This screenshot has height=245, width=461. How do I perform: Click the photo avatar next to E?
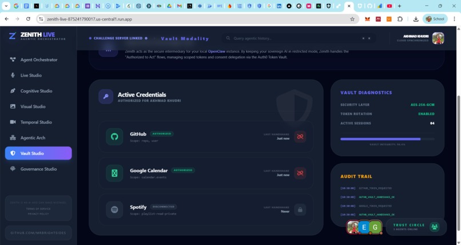tap(352, 227)
